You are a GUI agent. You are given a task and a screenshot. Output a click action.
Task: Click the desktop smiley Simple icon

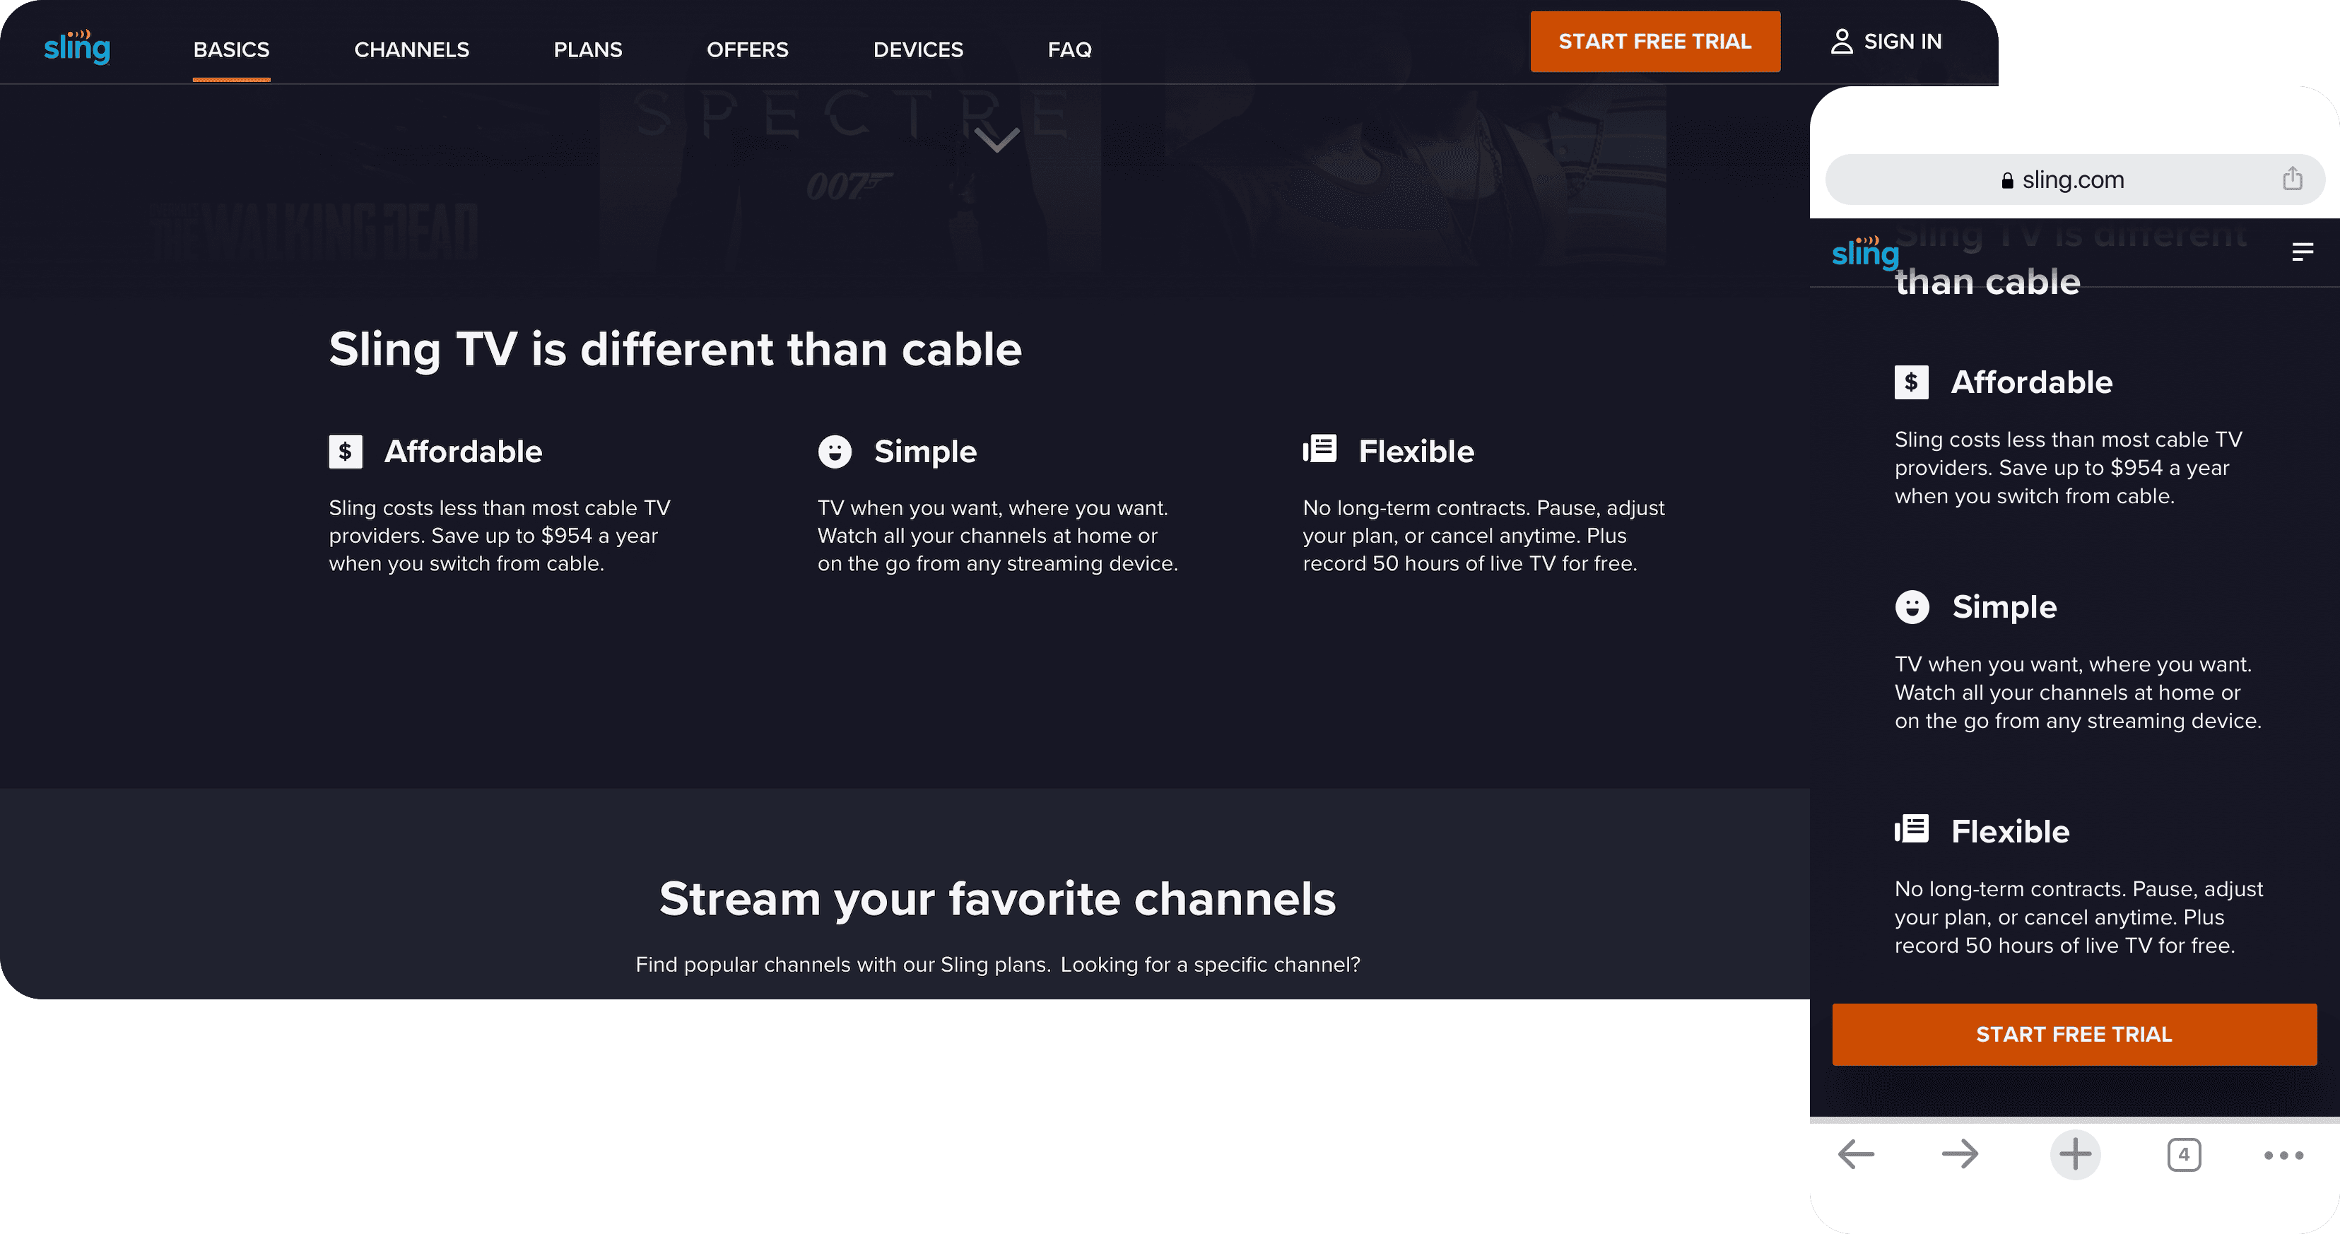point(834,452)
